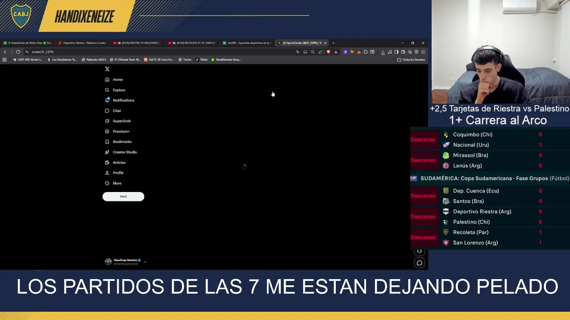
Task: Click the Grok icon above the chat bubble
Action: 419,252
